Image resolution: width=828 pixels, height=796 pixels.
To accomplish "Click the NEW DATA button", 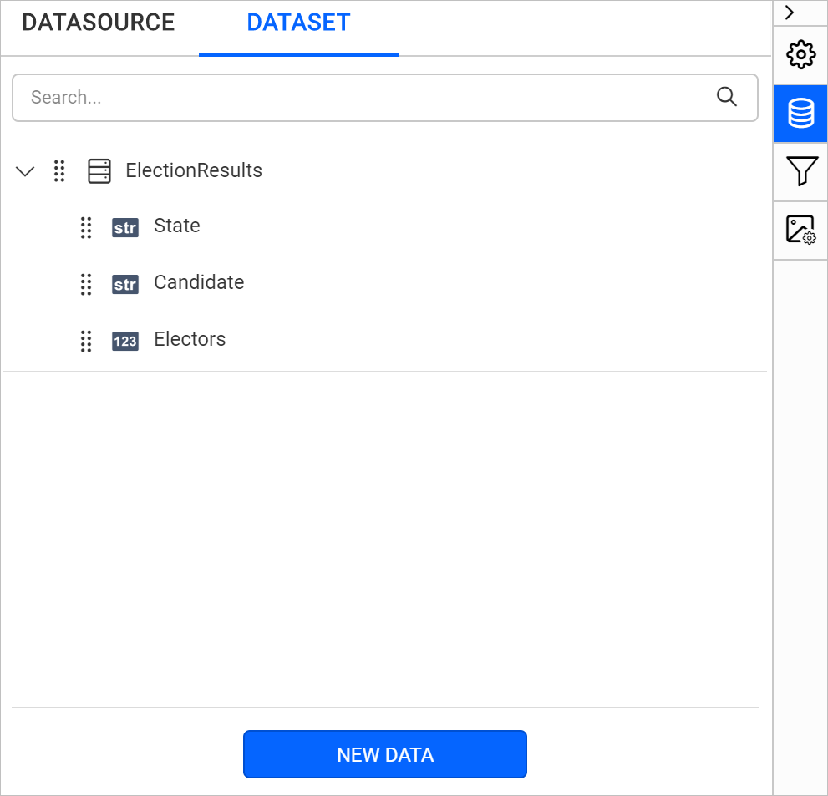I will (x=385, y=754).
